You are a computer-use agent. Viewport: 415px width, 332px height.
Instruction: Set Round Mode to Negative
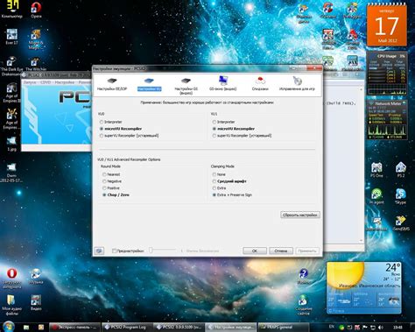[112, 181]
